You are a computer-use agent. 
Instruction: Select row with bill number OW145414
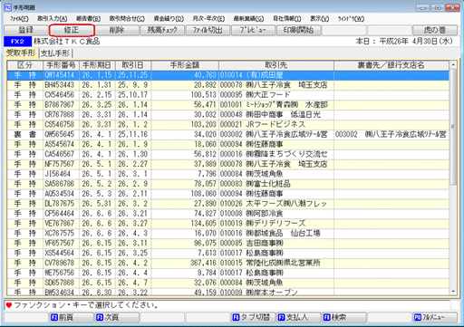click(228, 75)
